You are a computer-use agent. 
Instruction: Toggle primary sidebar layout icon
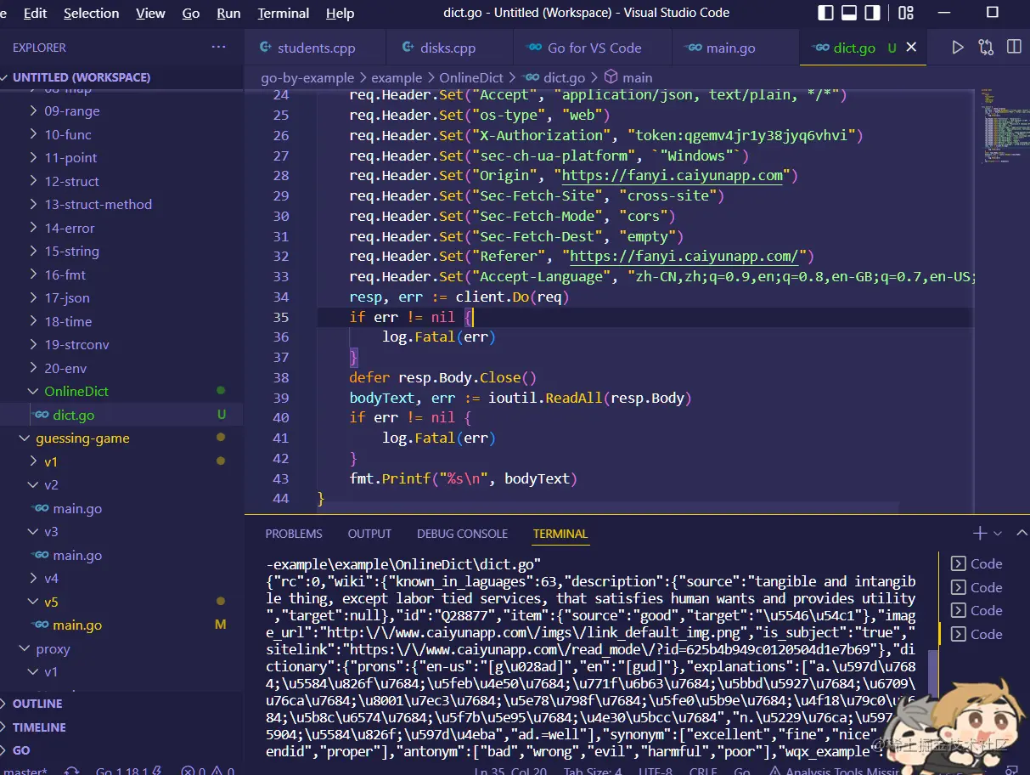(x=825, y=13)
